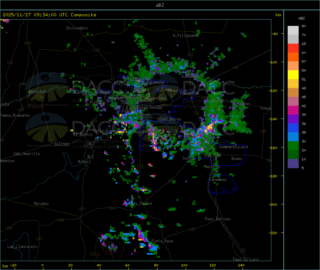Select the 'Lag.Llancanelo' label
Screen dimensions: 320x270
click(22, 247)
